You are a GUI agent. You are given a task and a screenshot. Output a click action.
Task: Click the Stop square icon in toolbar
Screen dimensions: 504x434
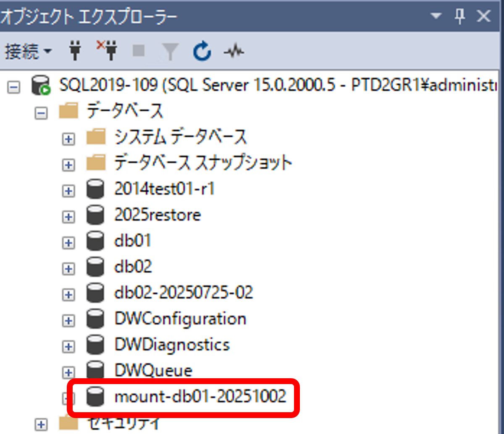[x=139, y=51]
